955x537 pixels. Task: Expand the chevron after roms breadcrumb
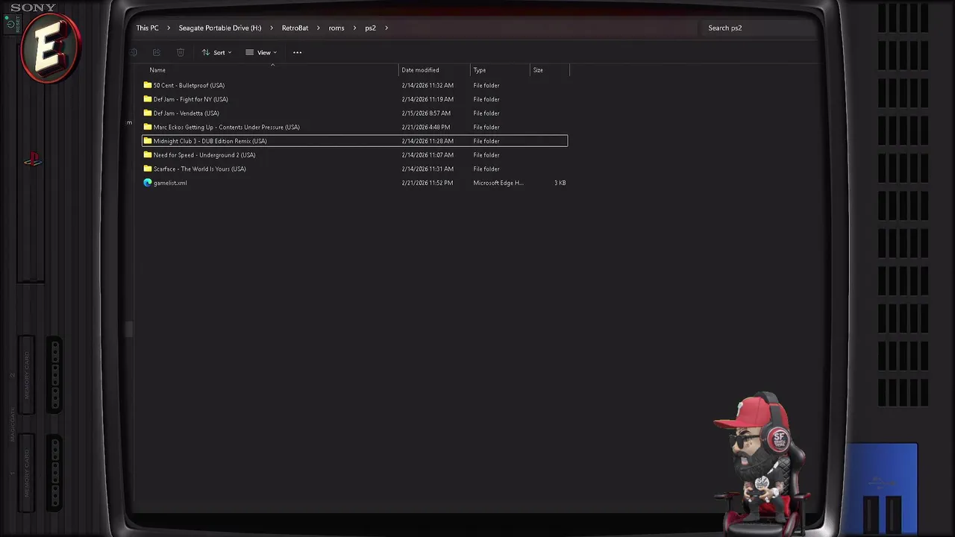(354, 28)
